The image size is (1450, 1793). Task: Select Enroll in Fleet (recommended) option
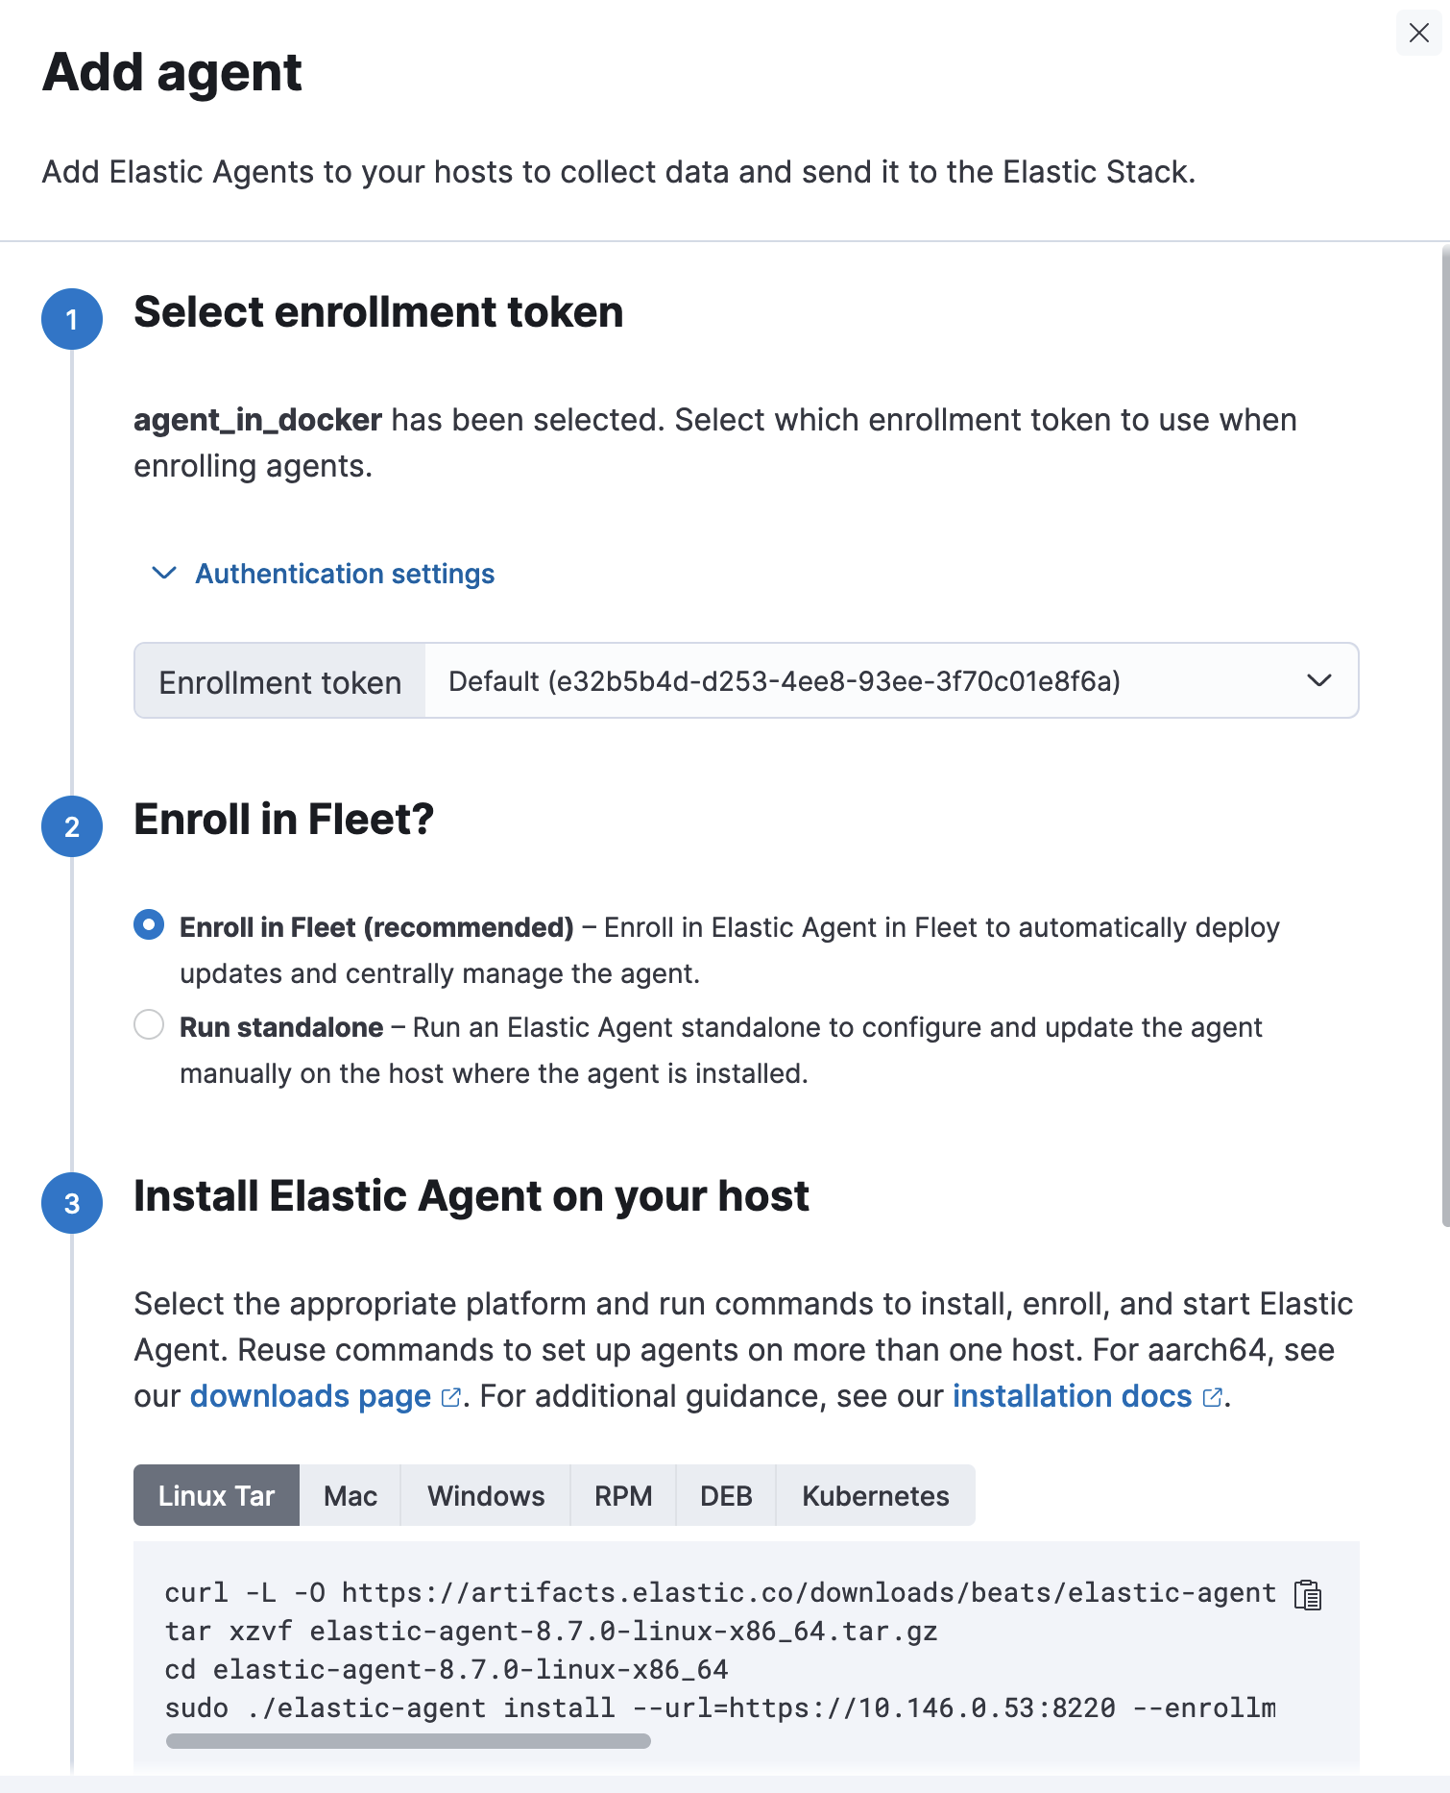point(149,925)
